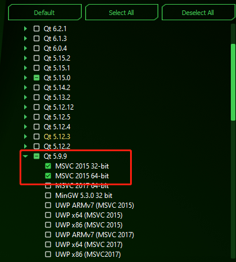Click the vertical scrollbar thumb

233,83
